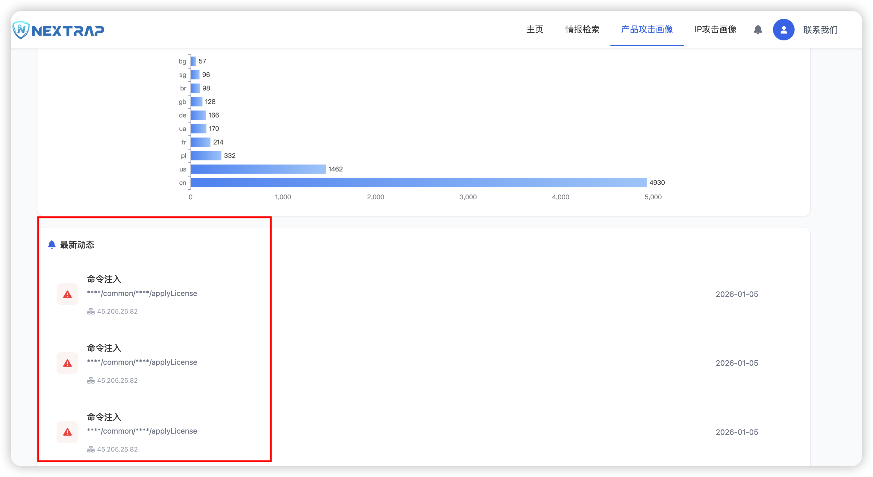
Task: Click the third alert's IP address 45.205.25.82
Action: (117, 449)
